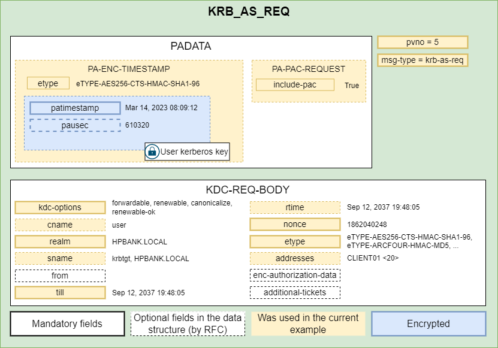Select the dashed pausec field box
Image resolution: width=498 pixels, height=348 pixels.
pyautogui.click(x=75, y=125)
